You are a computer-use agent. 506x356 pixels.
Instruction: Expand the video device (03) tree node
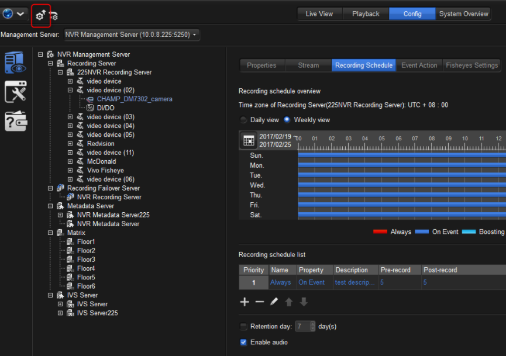[70, 117]
